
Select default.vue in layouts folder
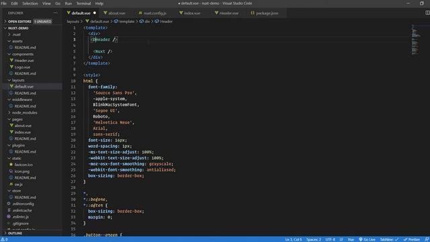(24, 87)
